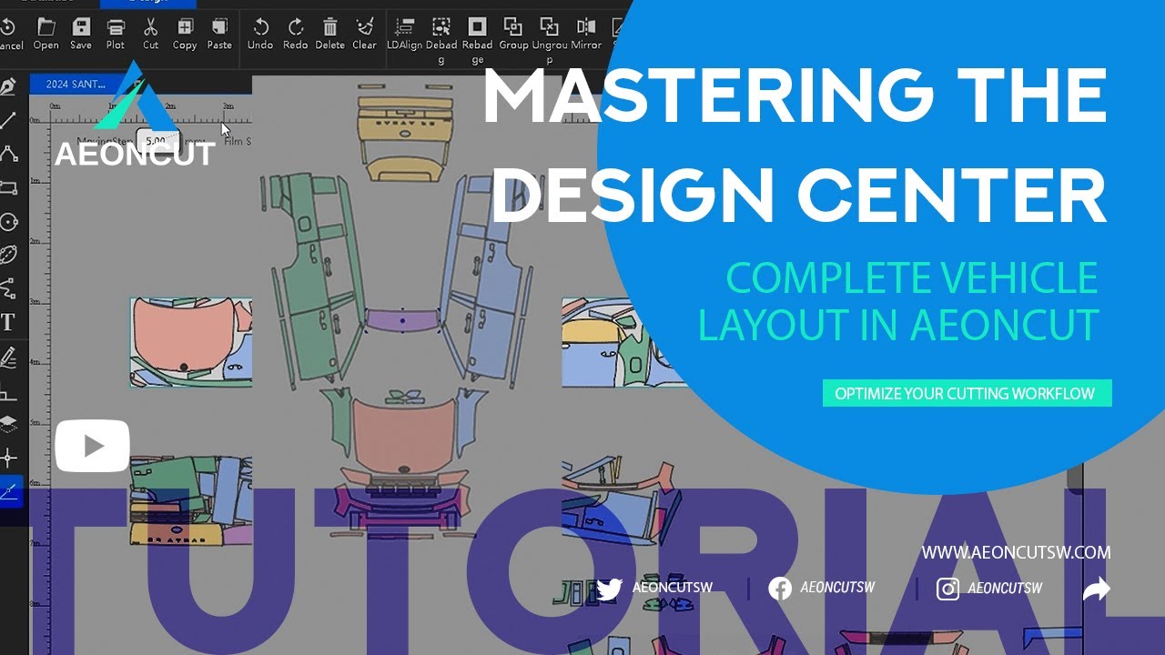Click Optimize Your Cutting Workflow button

coord(967,393)
